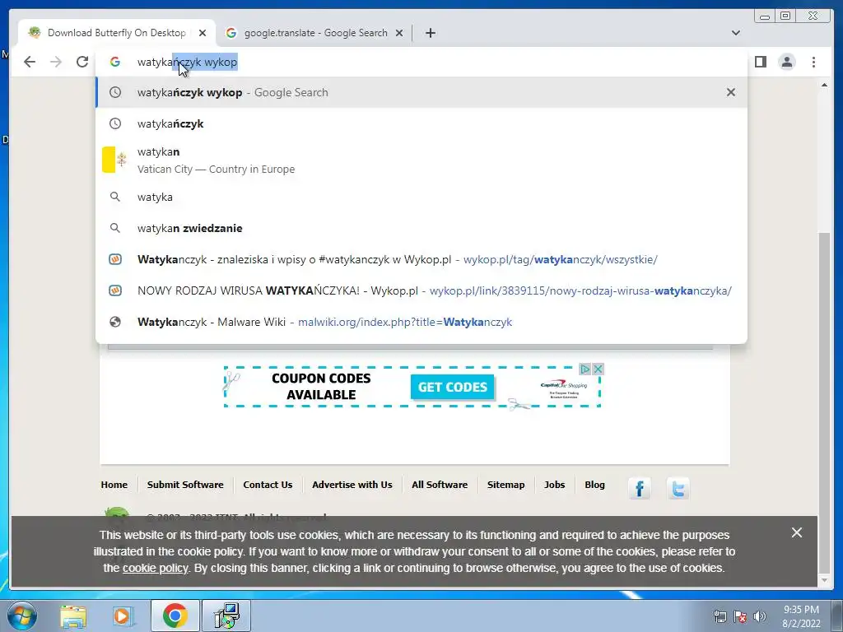Open a new tab with plus button
843x632 pixels.
pos(430,33)
